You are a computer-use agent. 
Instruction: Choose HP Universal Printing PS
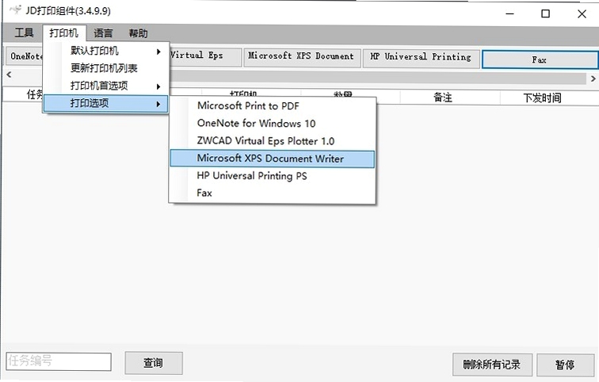[x=272, y=176]
